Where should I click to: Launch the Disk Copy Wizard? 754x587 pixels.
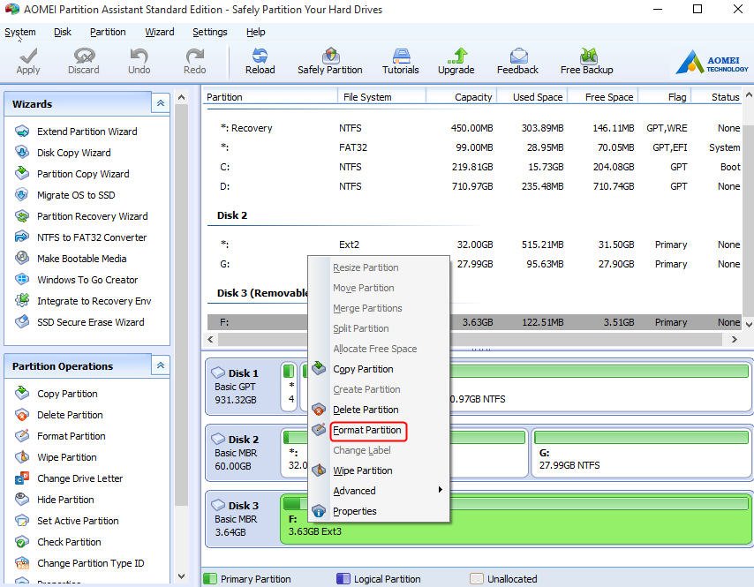point(73,153)
